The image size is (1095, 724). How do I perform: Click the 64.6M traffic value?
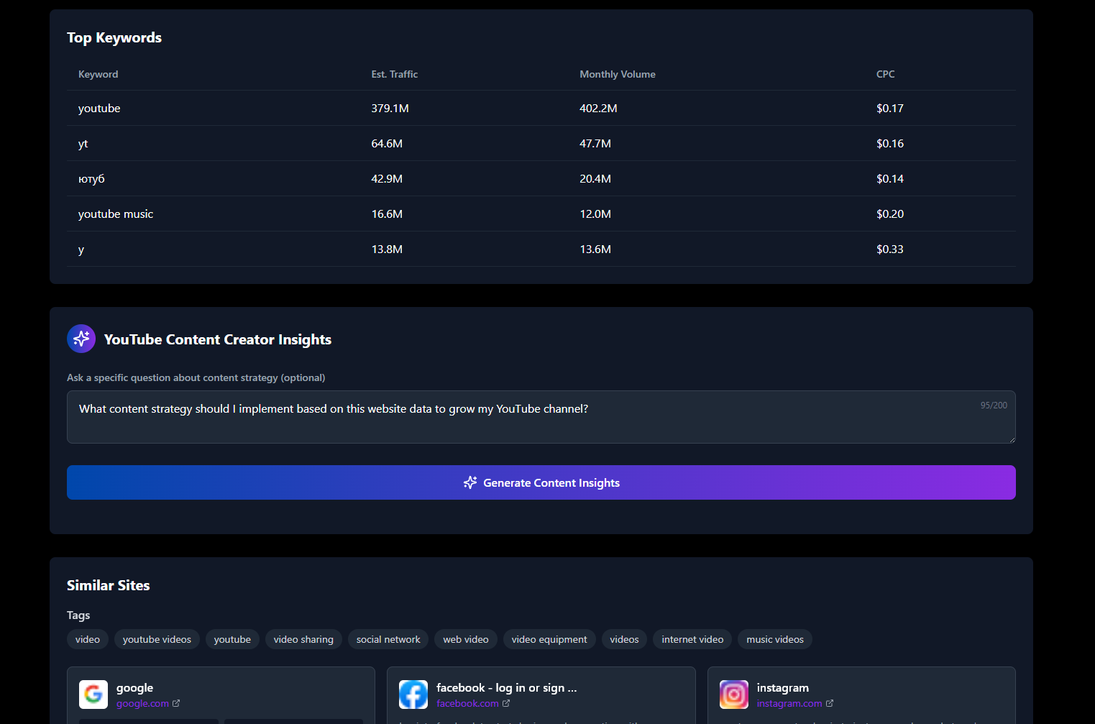point(387,143)
